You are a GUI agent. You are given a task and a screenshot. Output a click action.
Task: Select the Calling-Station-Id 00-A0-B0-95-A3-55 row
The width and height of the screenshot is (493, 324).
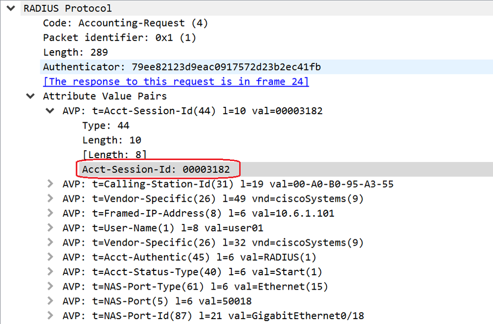228,184
